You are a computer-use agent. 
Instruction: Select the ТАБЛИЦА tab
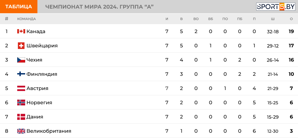(x=19, y=7)
